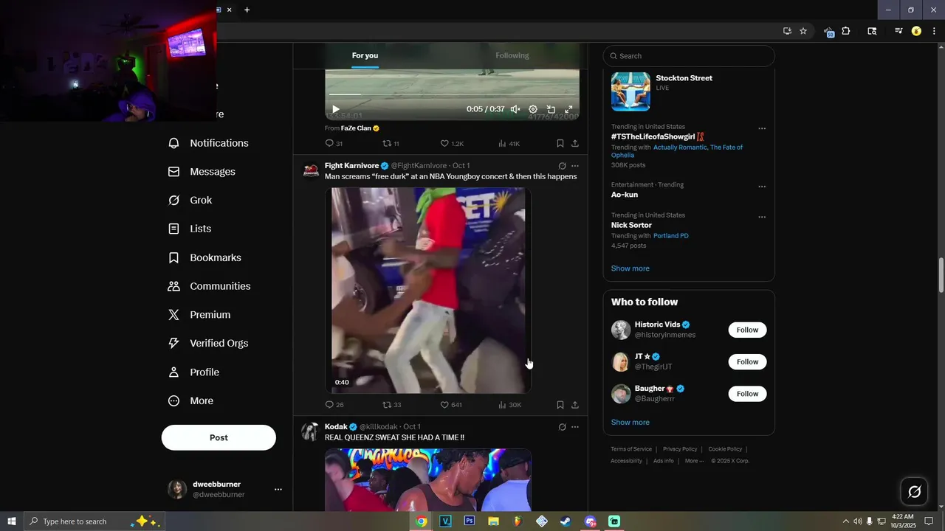Open Messages in the sidebar
945x531 pixels.
pos(202,172)
